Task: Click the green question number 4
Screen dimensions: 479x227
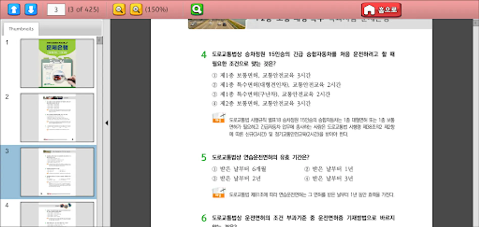Action: coord(204,54)
